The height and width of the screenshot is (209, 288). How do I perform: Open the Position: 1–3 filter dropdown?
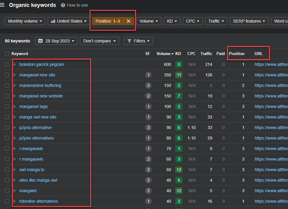coord(108,21)
